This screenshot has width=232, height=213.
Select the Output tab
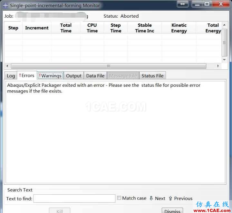(74, 76)
